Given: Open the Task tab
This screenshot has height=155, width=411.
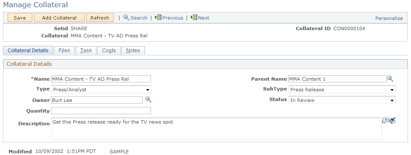Looking at the screenshot, I should click(86, 51).
